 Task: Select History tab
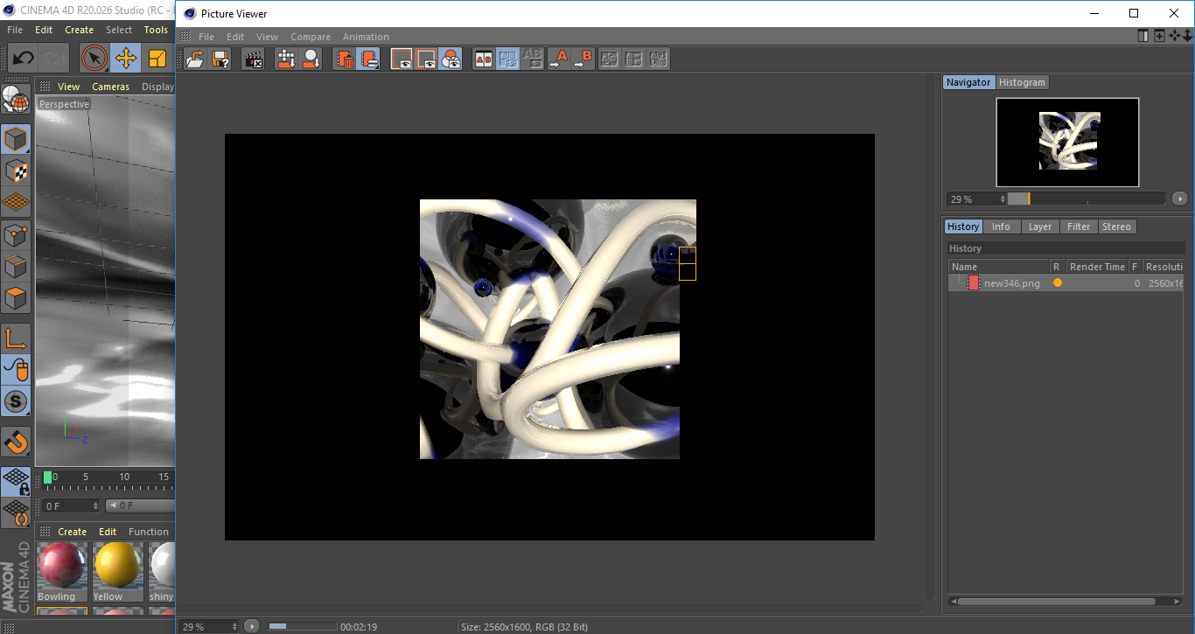point(963,226)
